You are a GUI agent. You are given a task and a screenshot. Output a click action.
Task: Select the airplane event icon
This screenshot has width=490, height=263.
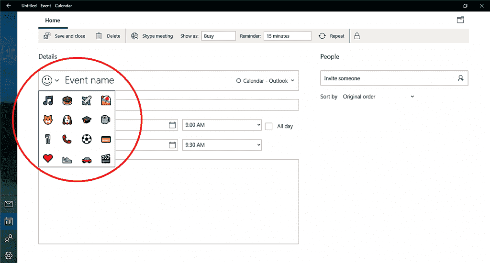(x=87, y=100)
